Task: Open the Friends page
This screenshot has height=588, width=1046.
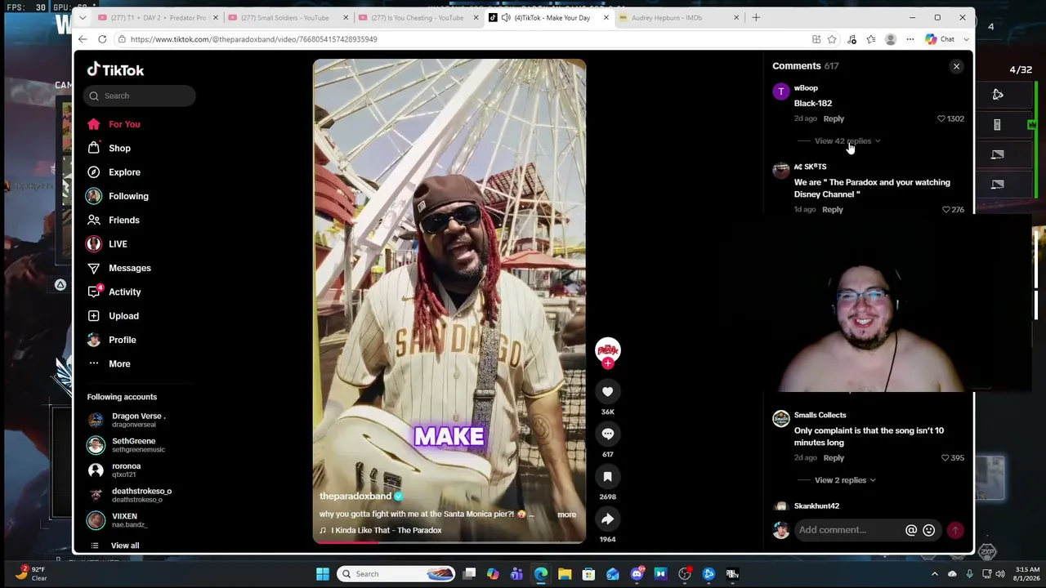Action: 124,220
